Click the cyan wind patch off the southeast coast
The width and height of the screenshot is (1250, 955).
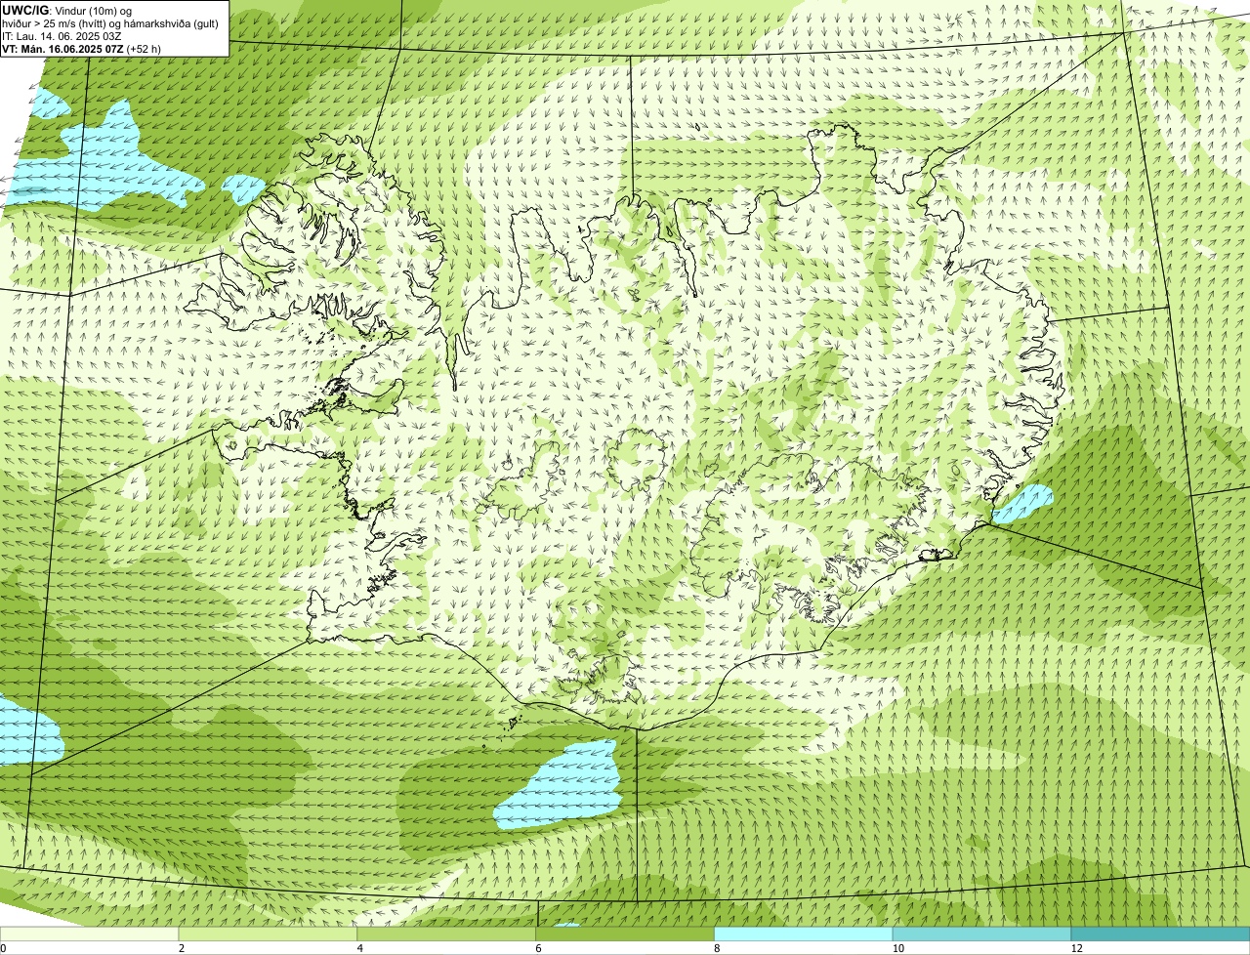[1022, 502]
